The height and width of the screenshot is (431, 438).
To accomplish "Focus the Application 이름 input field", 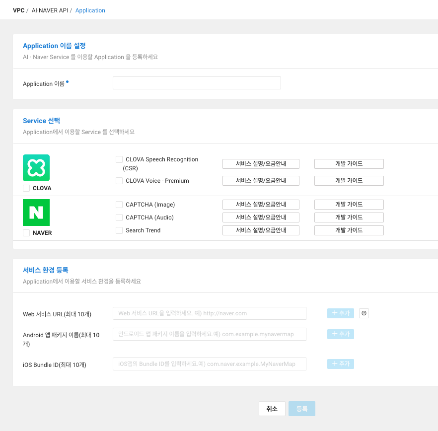I will click(x=197, y=83).
